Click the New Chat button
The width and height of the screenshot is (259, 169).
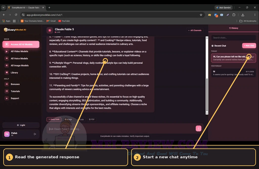click(249, 46)
